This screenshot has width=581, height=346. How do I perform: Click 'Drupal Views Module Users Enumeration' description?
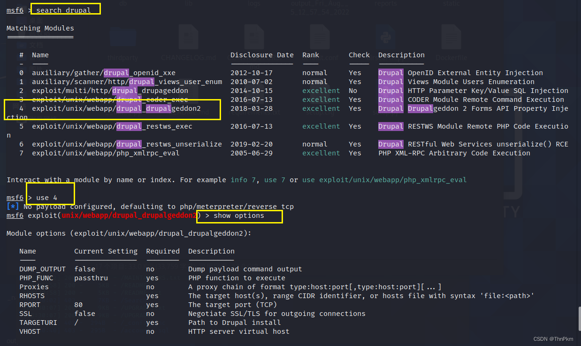pos(456,82)
